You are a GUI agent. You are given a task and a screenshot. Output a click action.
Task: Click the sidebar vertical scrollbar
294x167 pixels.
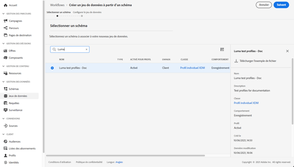click(x=44, y=77)
